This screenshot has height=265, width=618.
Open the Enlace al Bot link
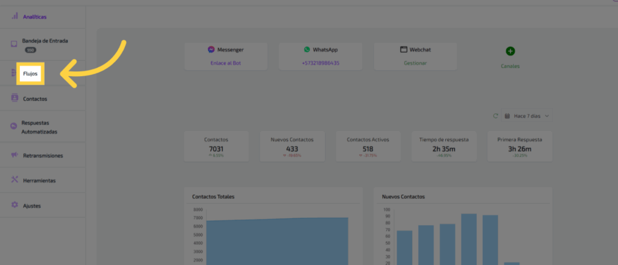tap(225, 63)
